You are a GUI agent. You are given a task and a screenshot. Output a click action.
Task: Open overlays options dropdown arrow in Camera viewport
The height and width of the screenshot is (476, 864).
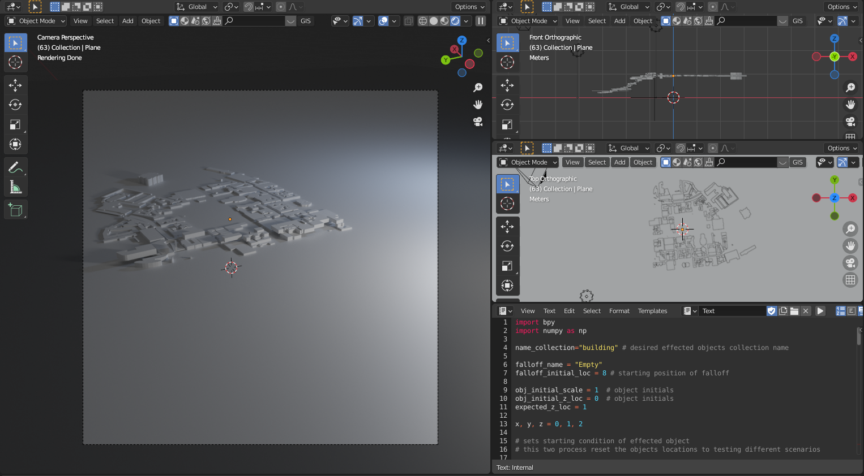394,21
